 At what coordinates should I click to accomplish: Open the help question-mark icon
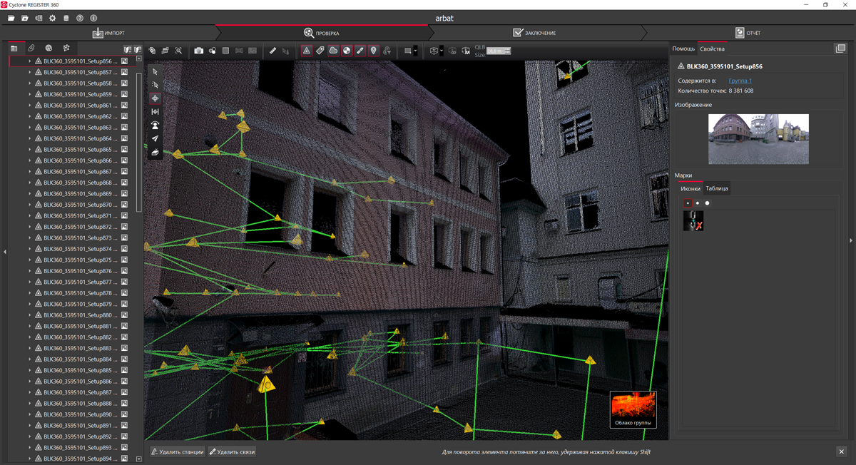(x=80, y=18)
